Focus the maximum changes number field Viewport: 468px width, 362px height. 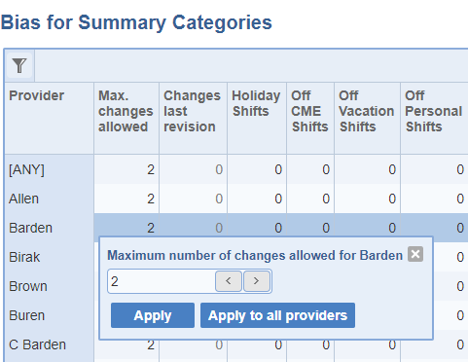(162, 281)
